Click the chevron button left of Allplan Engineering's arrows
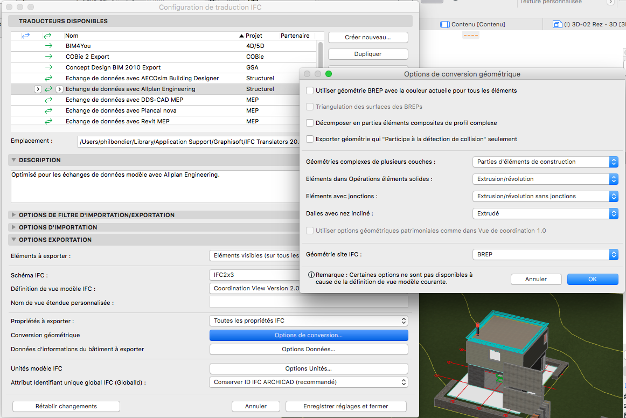This screenshot has height=418, width=626. click(38, 89)
